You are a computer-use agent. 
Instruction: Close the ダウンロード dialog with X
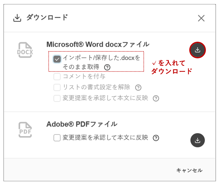(x=201, y=18)
